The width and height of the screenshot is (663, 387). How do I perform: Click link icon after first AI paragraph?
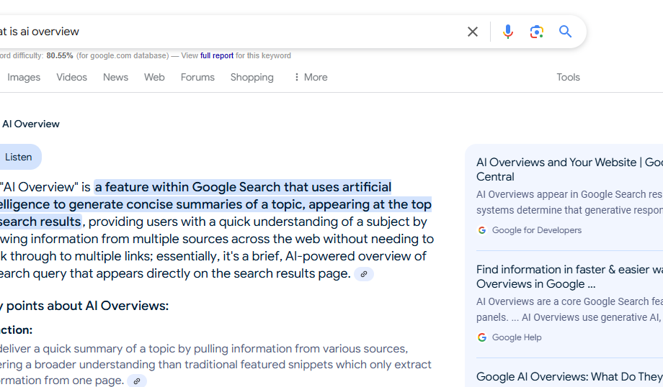click(x=364, y=274)
